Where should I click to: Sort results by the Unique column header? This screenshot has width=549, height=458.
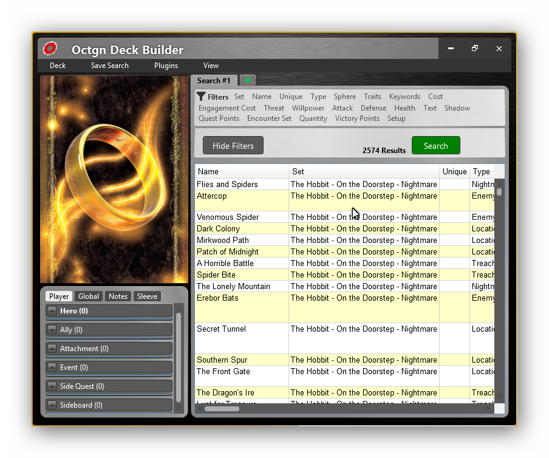454,171
